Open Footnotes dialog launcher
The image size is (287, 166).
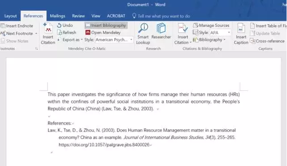click(36, 49)
